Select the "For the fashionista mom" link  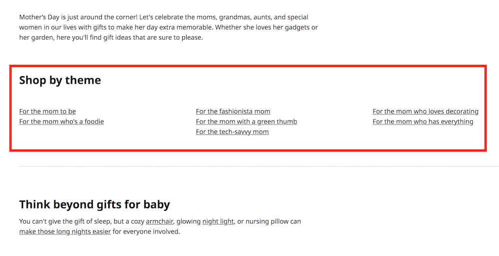tap(233, 112)
